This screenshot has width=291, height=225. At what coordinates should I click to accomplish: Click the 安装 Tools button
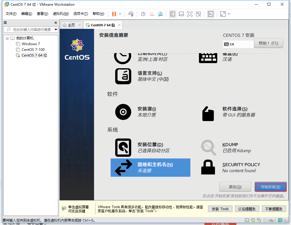(x=220, y=209)
